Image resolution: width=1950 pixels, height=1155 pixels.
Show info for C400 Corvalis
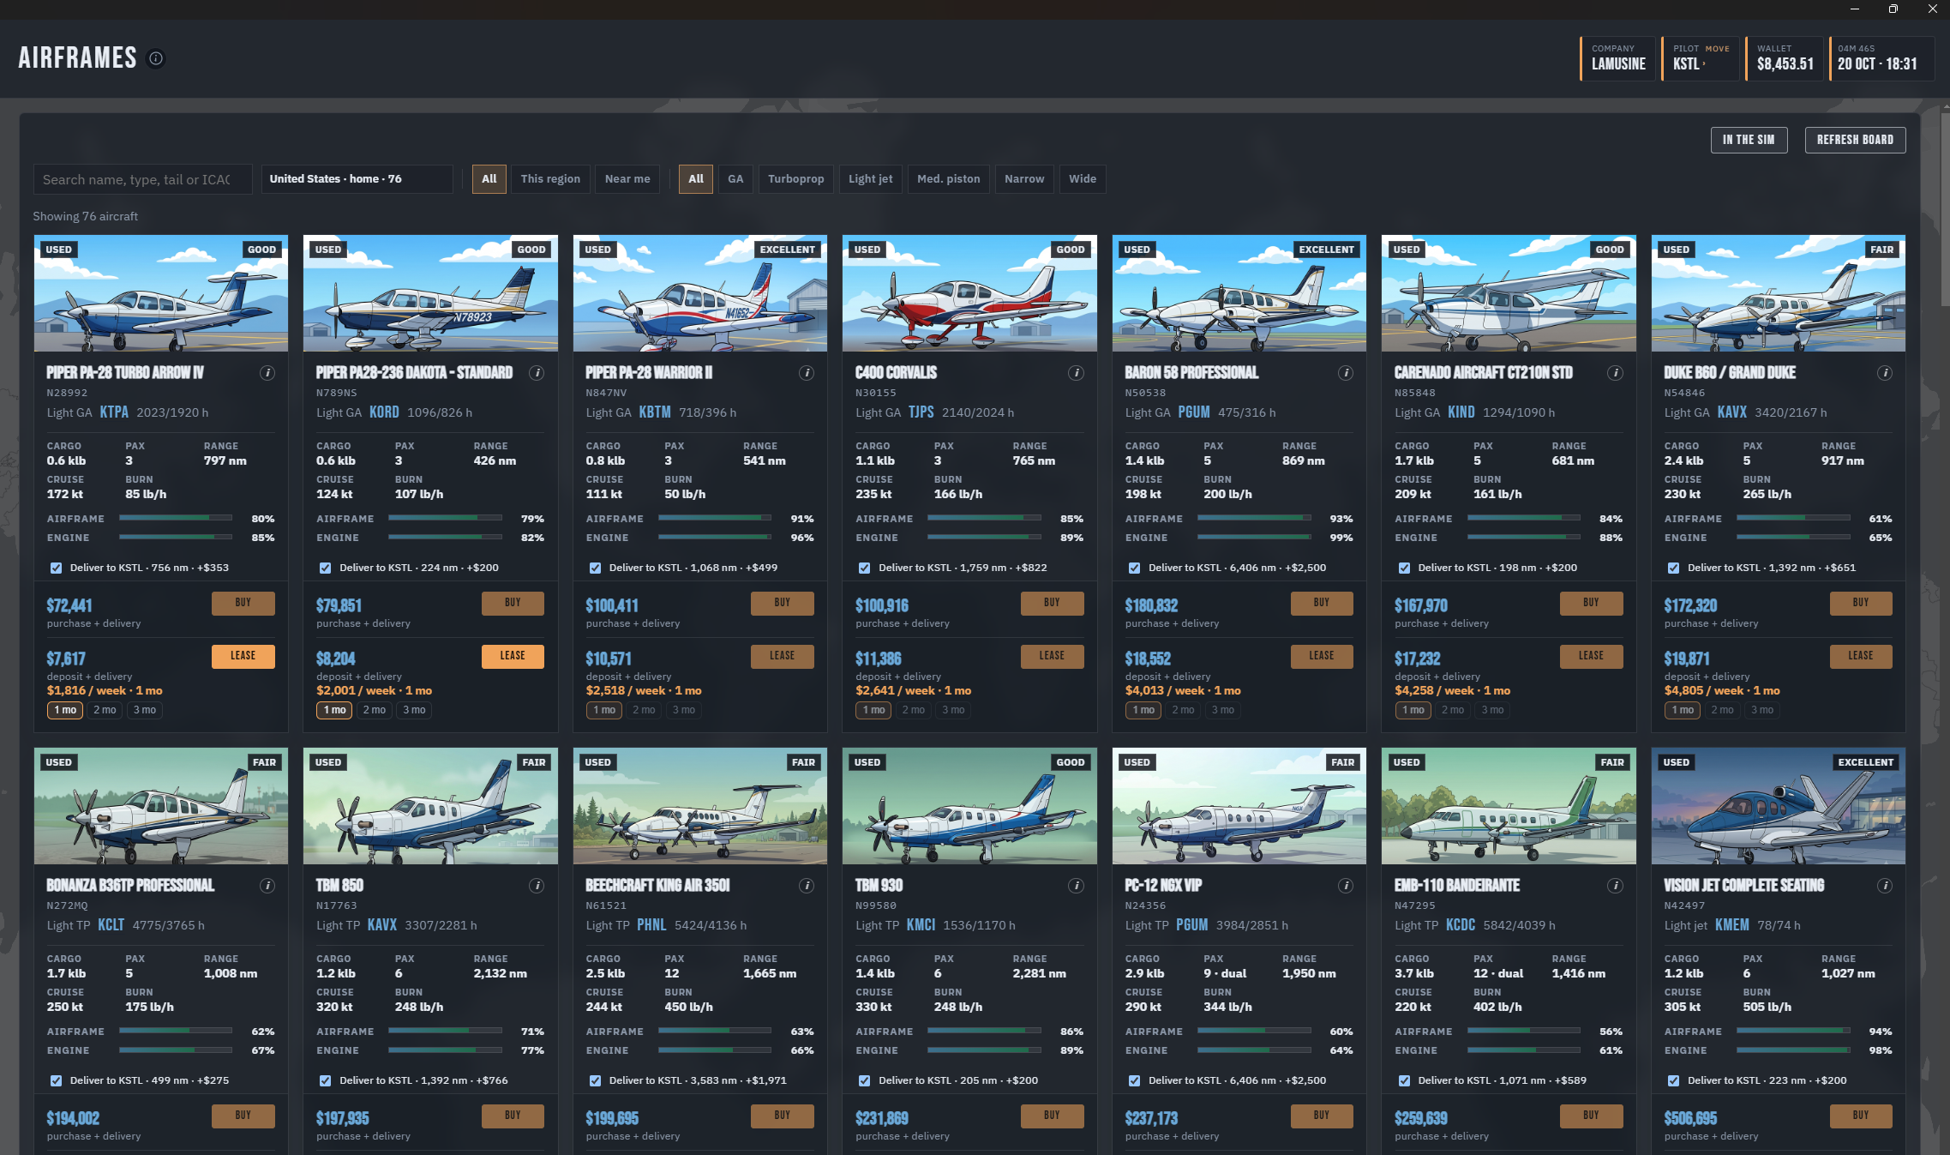pos(1077,373)
